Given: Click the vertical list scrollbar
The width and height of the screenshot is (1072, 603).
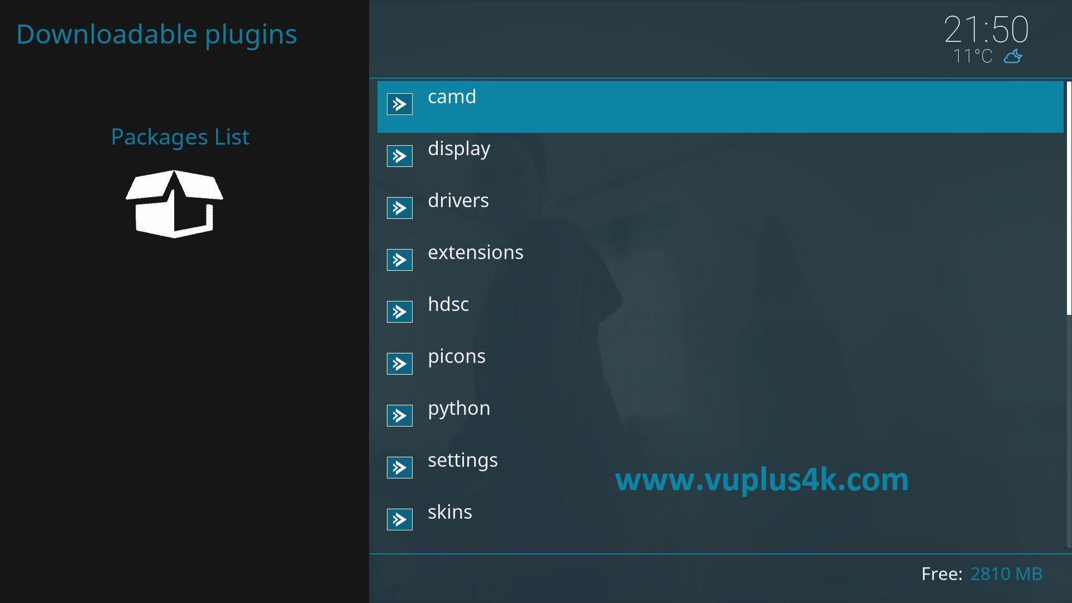Looking at the screenshot, I should click(x=1069, y=314).
